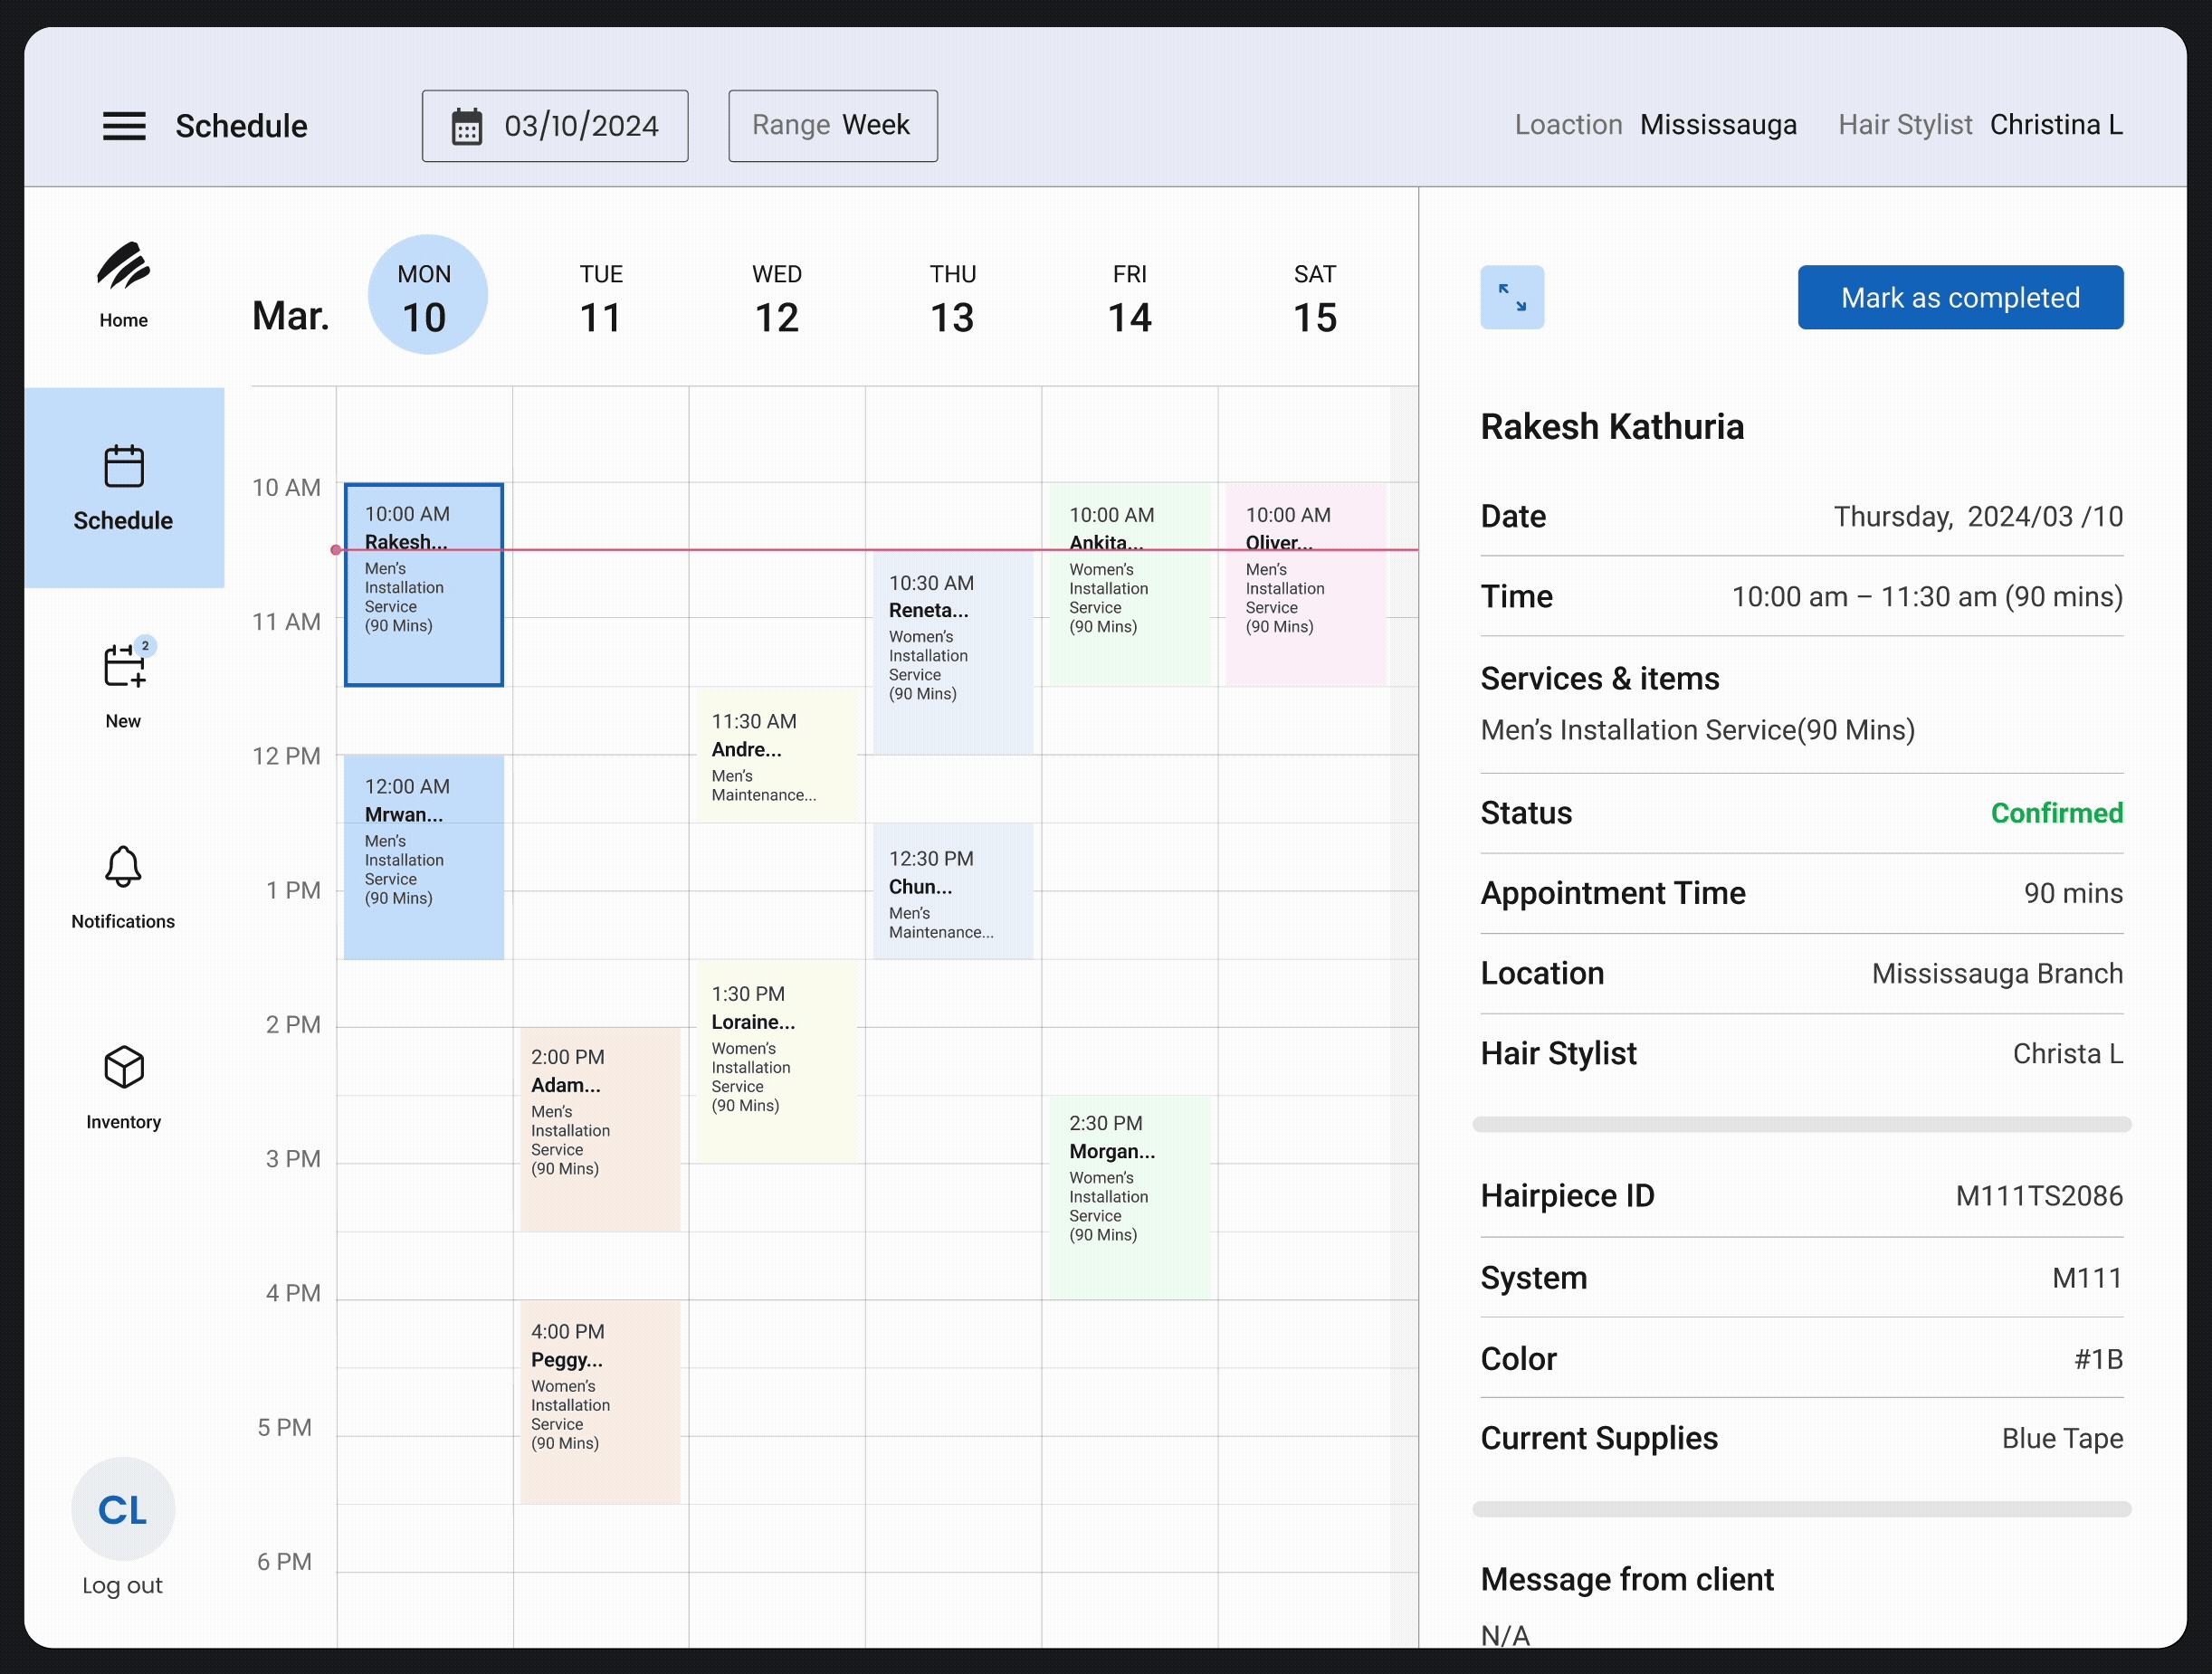The image size is (2212, 1674).
Task: Open the Inventory box icon
Action: click(x=124, y=1067)
